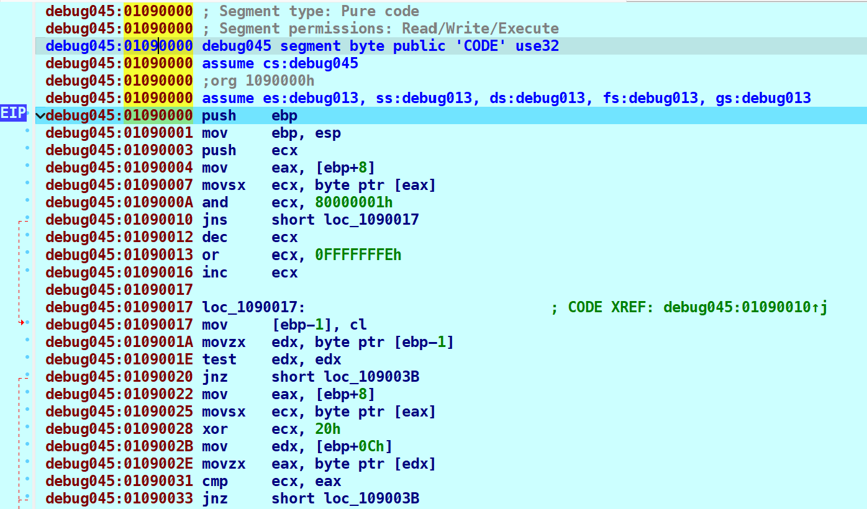Open code XREF debug045:01090010 reference
867x509 pixels.
click(740, 307)
